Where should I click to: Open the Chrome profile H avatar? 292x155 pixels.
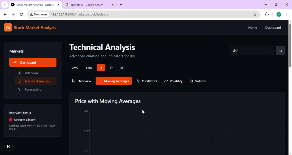click(x=279, y=14)
